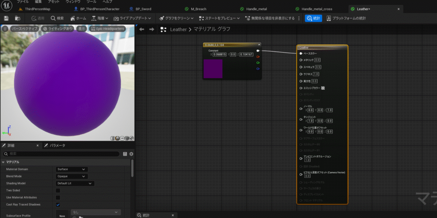
Task: Open the ライティングあり lit mode dropdown
Action: point(58,29)
